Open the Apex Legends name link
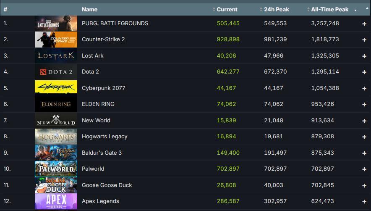The height and width of the screenshot is (211, 371). (x=100, y=201)
